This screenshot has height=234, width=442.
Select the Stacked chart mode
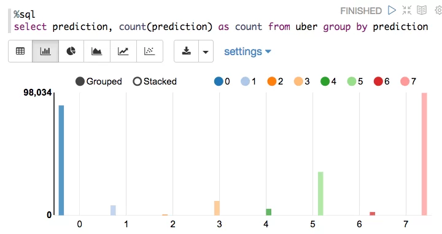tap(155, 81)
